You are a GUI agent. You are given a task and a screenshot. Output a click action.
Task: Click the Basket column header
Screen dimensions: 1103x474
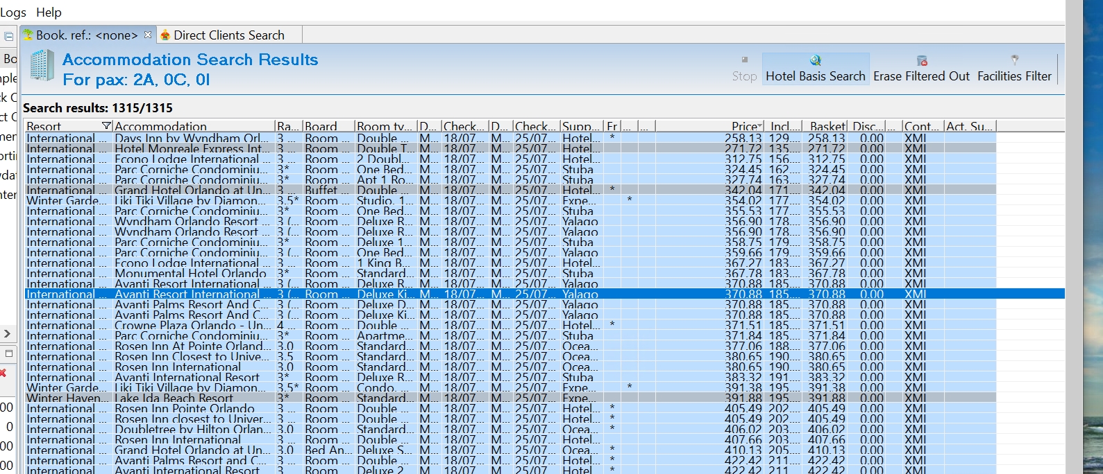[x=826, y=126]
